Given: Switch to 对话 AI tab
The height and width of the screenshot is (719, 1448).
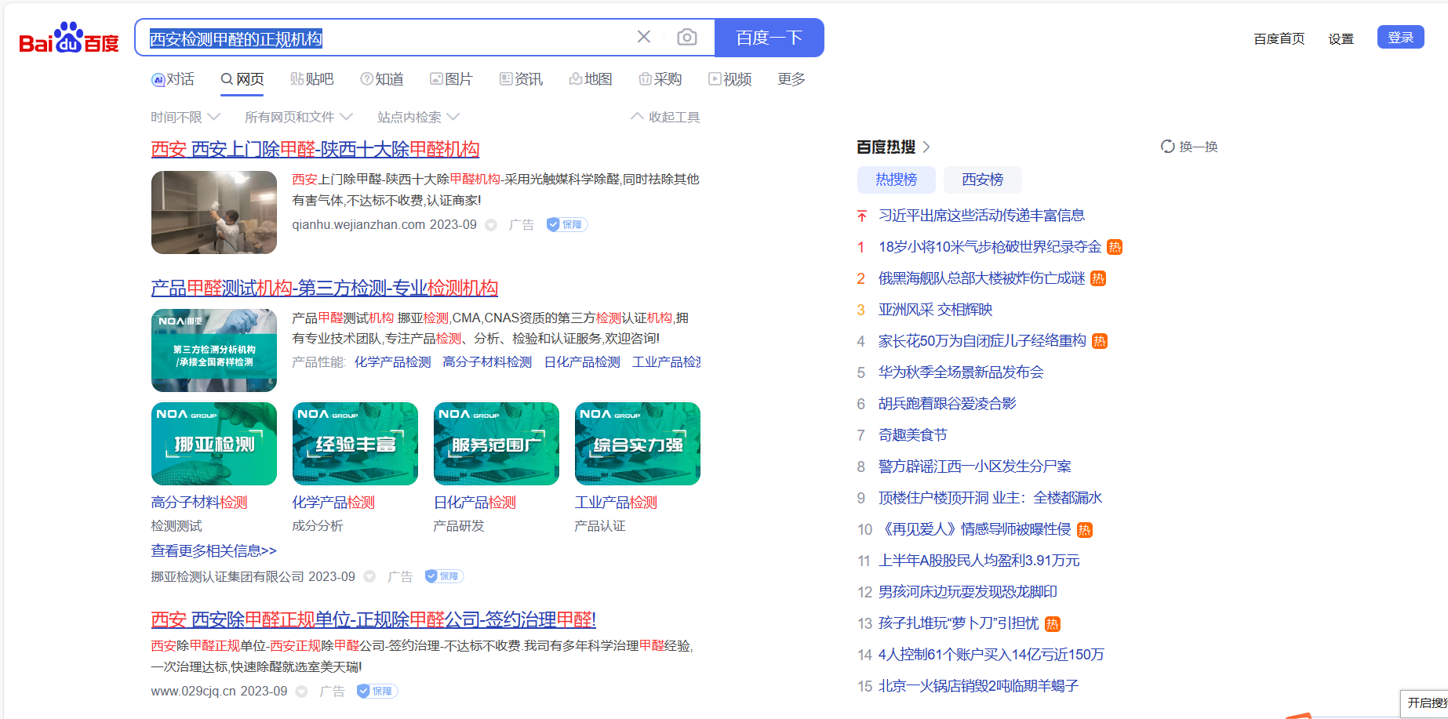Looking at the screenshot, I should [173, 79].
